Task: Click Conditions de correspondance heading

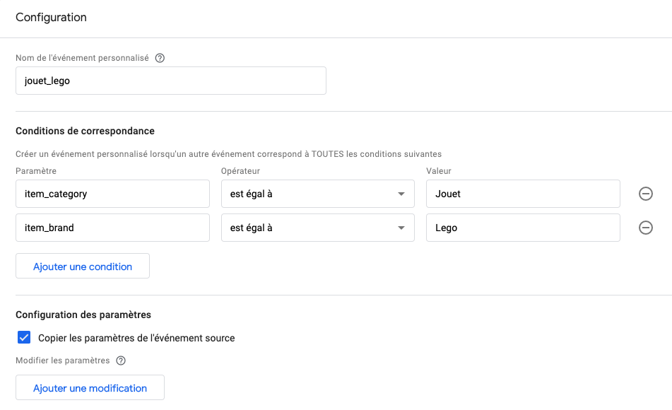Action: pos(85,131)
